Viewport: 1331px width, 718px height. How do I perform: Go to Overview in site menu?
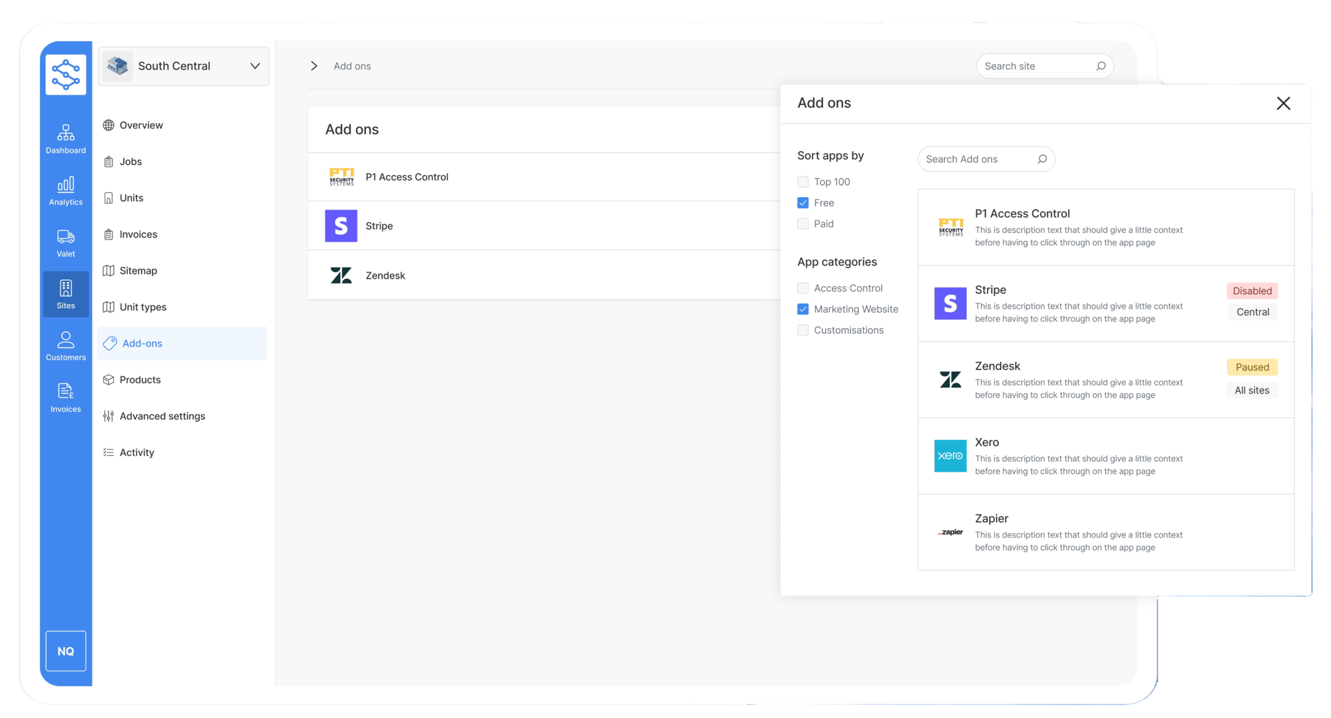tap(182, 125)
